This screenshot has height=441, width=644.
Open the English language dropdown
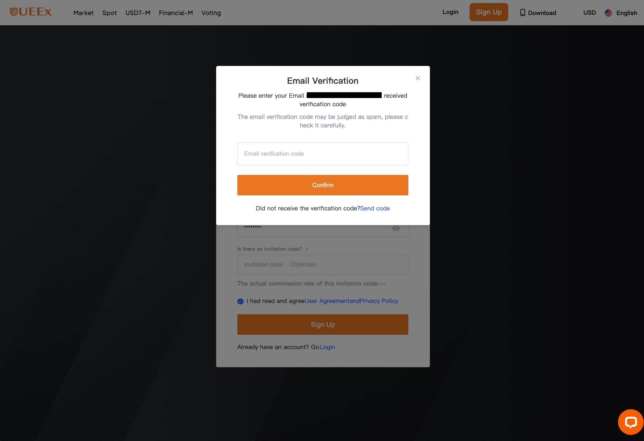pos(627,13)
